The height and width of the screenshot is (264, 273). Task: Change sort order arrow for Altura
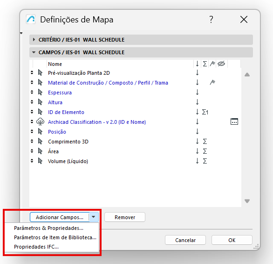click(197, 102)
